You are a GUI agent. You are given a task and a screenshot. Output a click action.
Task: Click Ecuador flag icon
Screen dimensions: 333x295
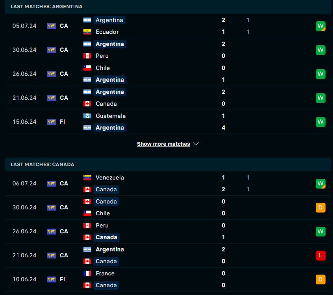87,32
